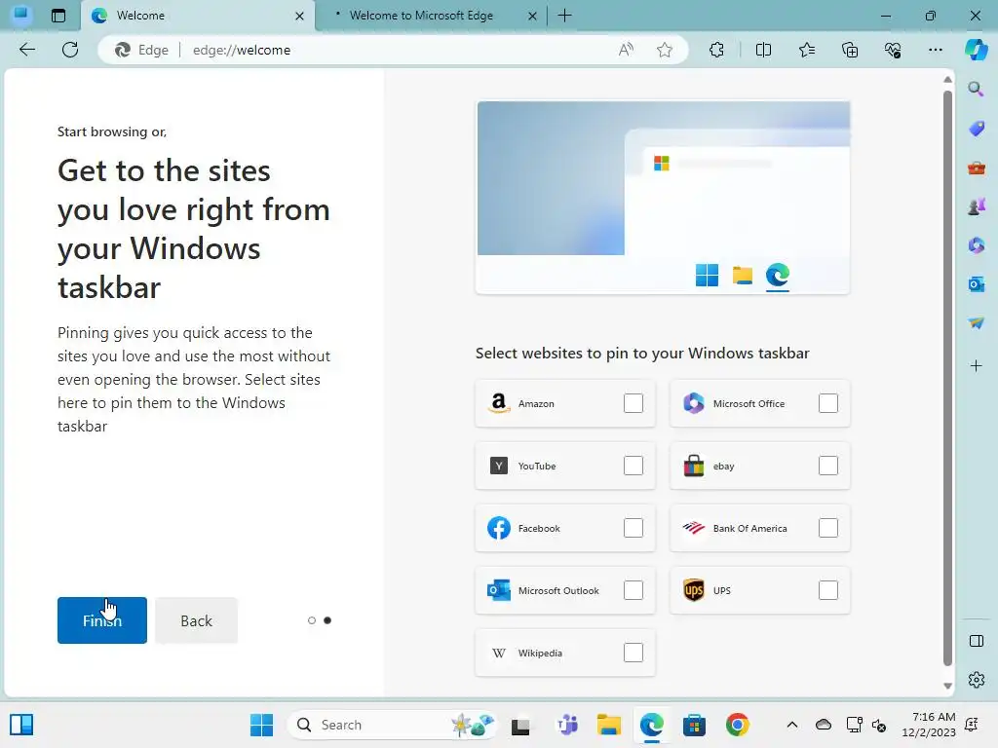The image size is (998, 748).
Task: Open clock showing 7:16 AM 12/2/2023
Action: click(929, 725)
